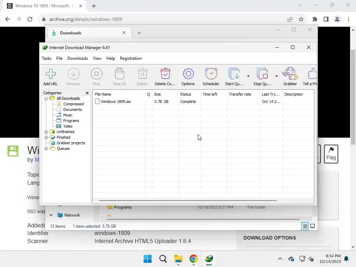The height and width of the screenshot is (267, 356).
Task: Open the Tasks menu
Action: click(x=47, y=58)
